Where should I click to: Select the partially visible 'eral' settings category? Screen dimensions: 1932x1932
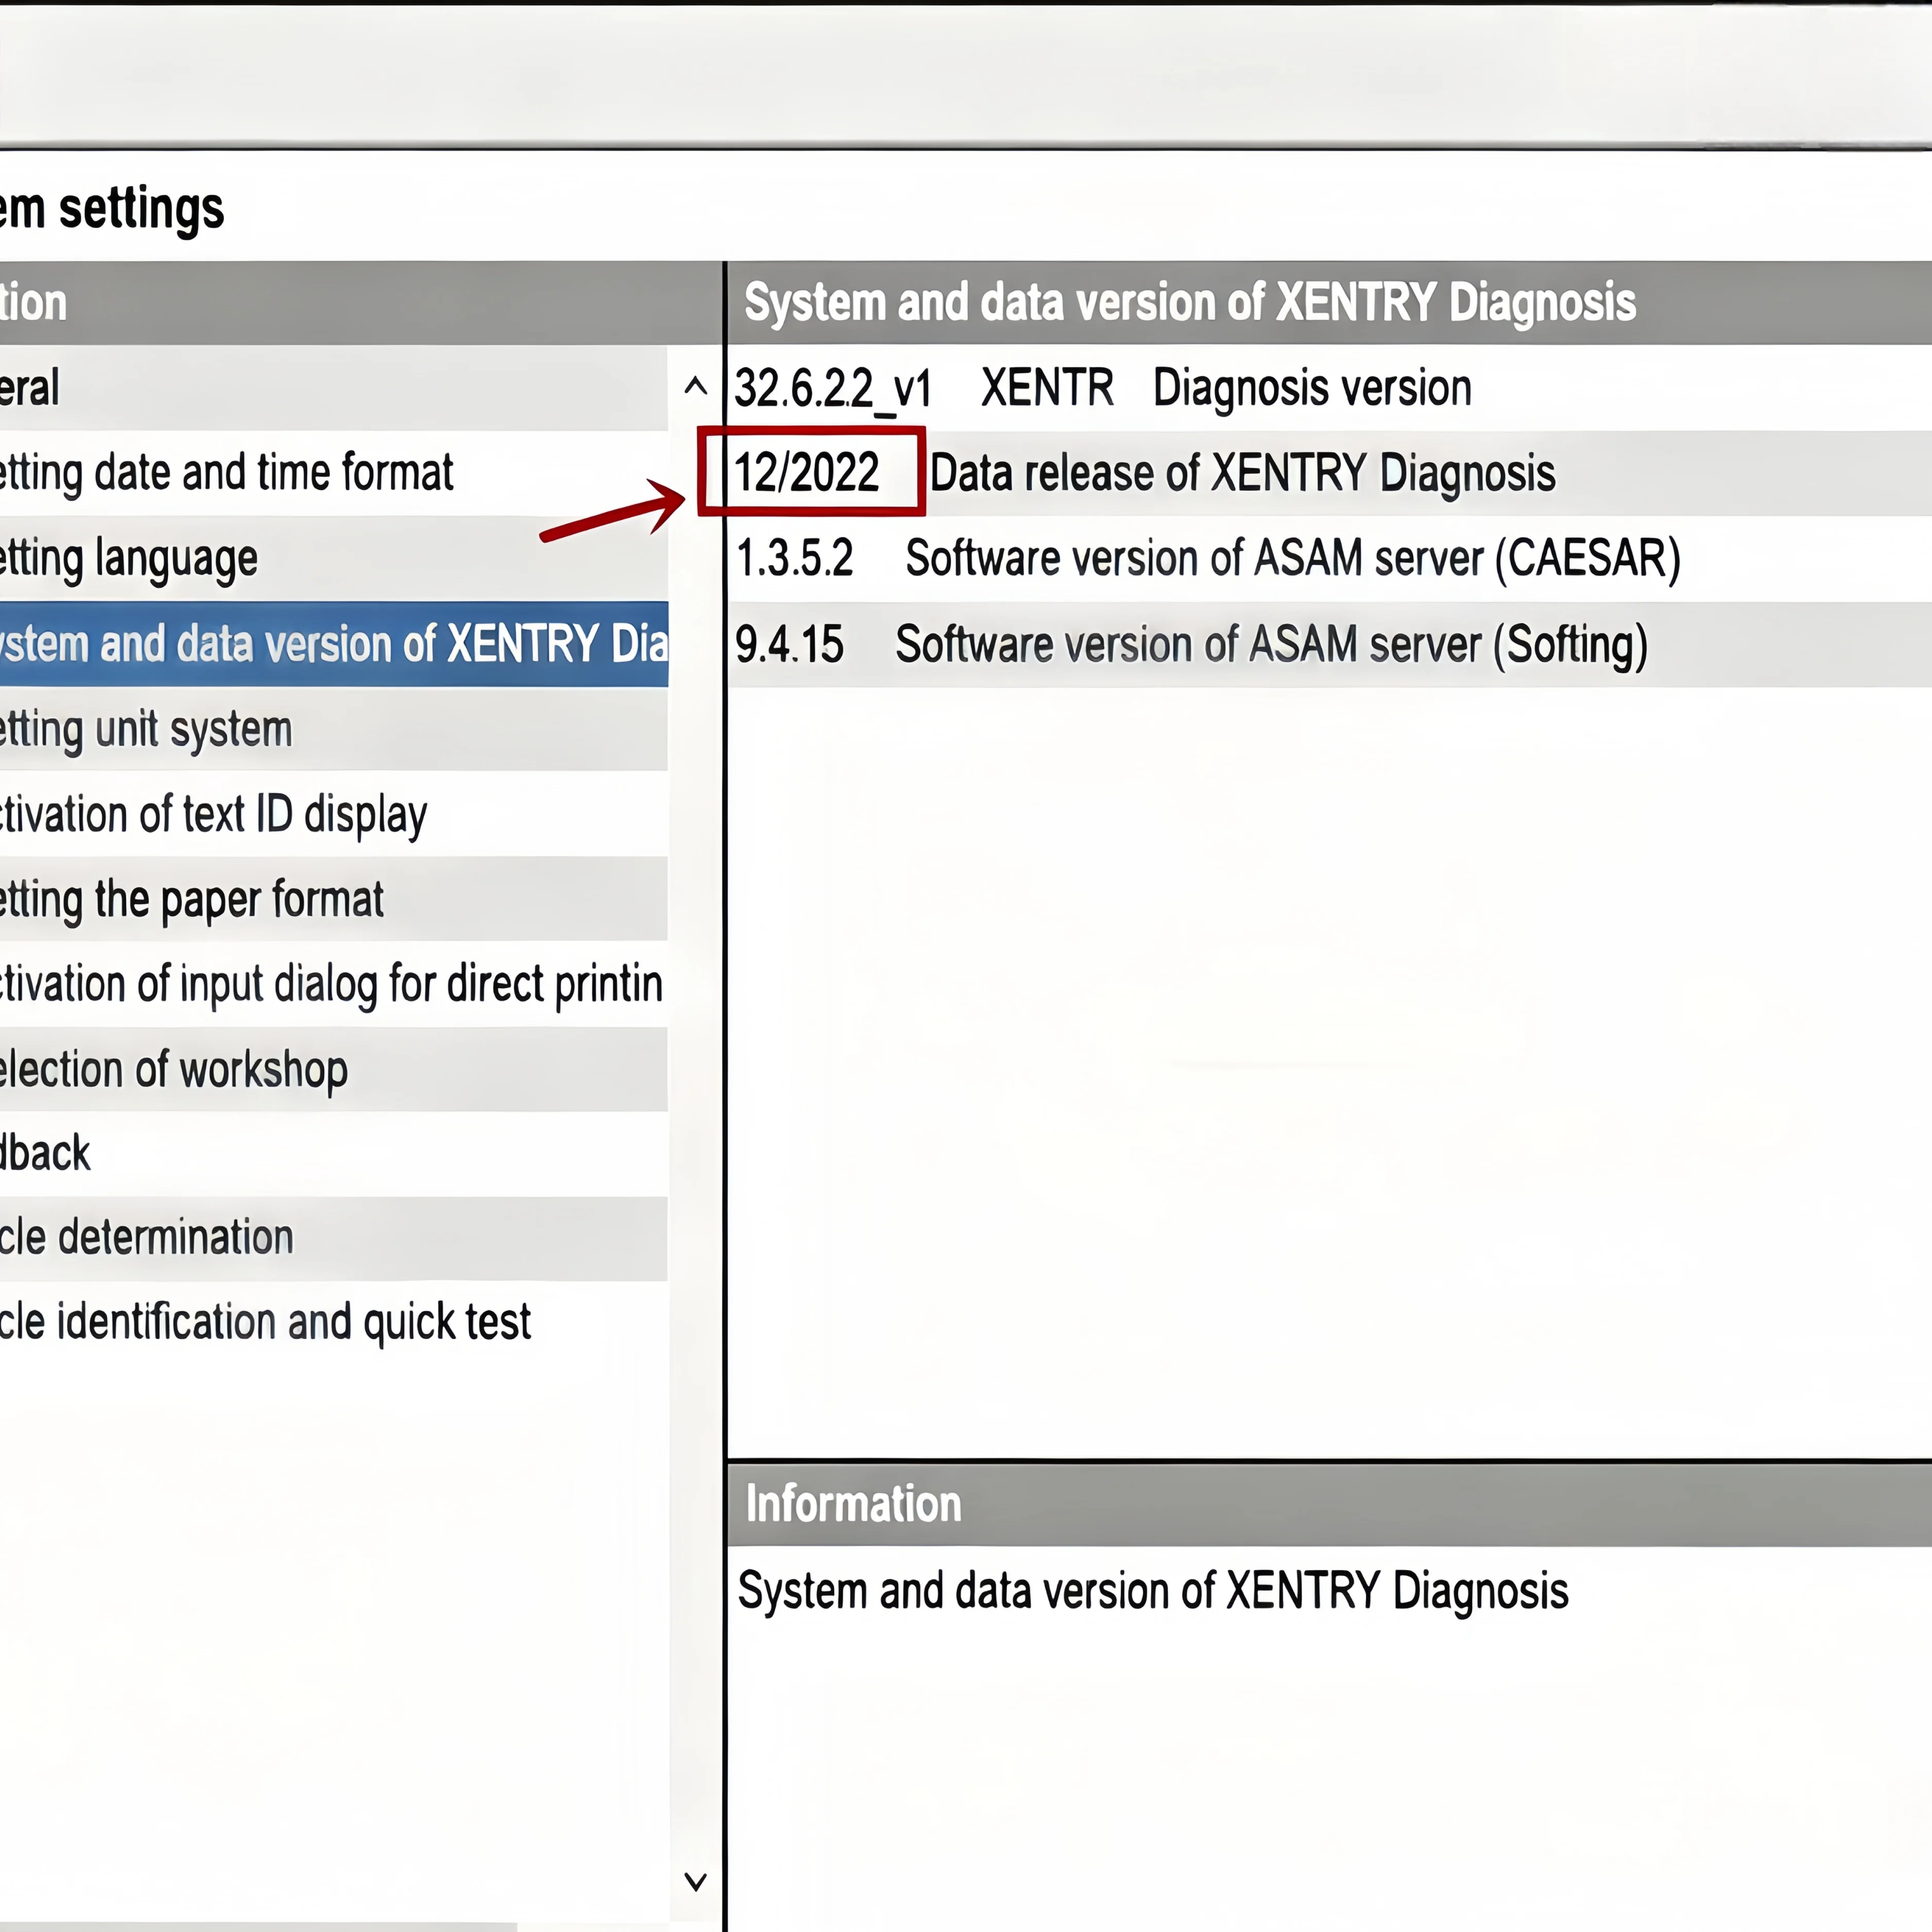pos(333,388)
